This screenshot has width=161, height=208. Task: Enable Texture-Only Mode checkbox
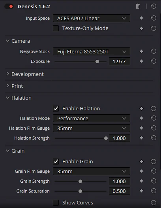[56, 28]
